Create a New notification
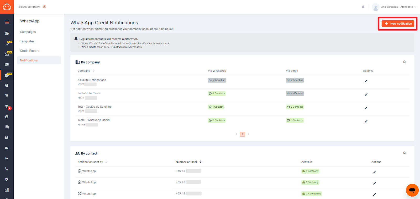Screen dimensions: 420x199 [x=398, y=24]
